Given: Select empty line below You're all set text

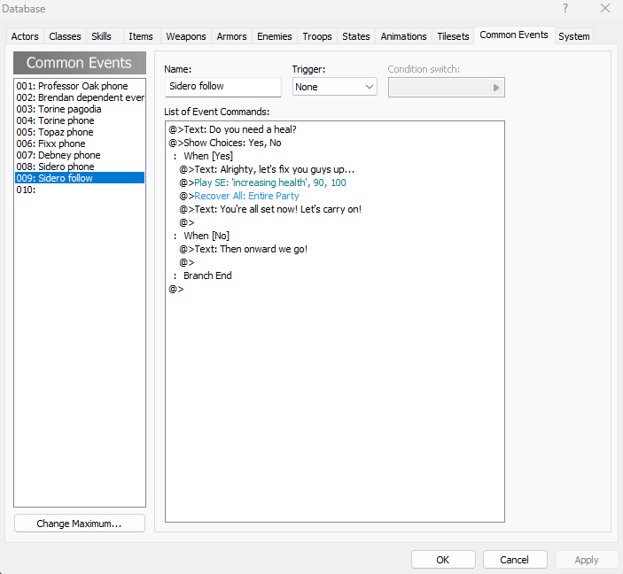Looking at the screenshot, I should pos(335,222).
